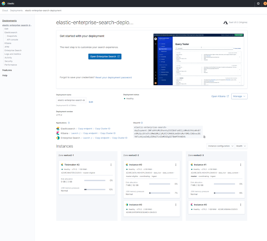Open the Security sidebar item
Screen dimensions: 267x241
(x=8, y=61)
